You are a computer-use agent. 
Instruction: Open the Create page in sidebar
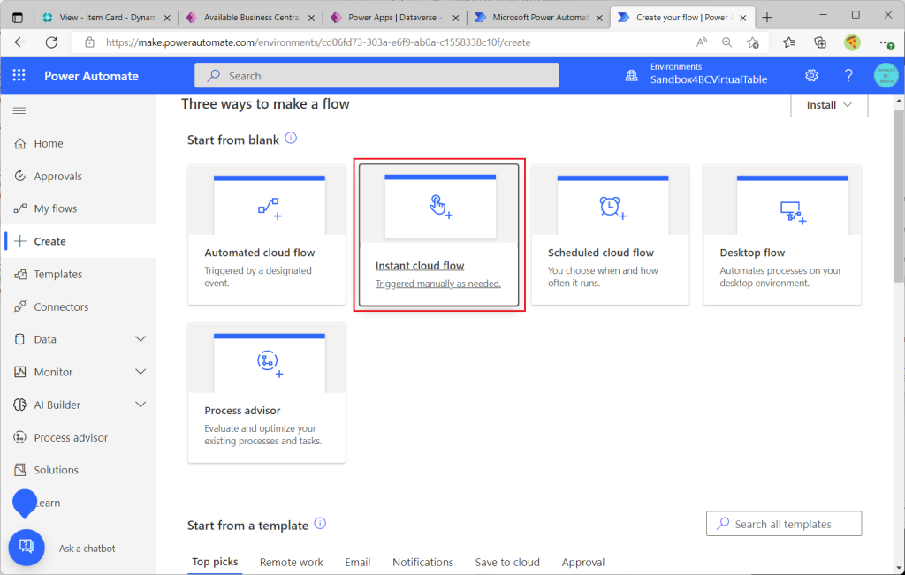(x=79, y=241)
